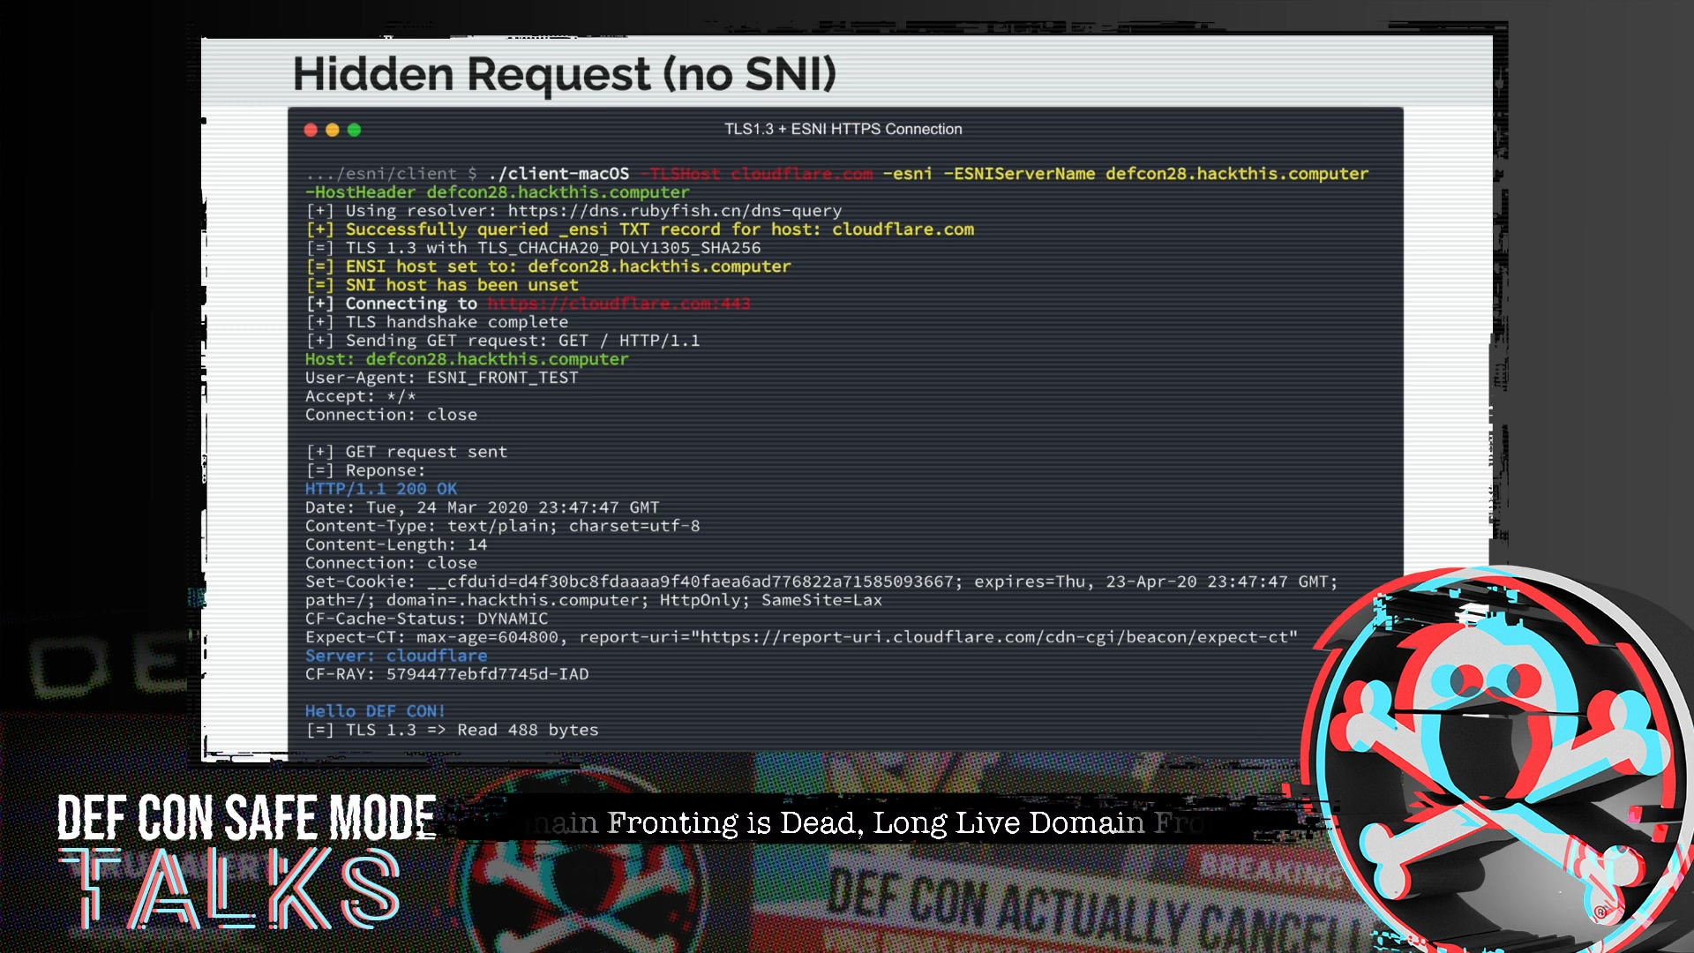Click the ./client-macOS command text

click(558, 174)
